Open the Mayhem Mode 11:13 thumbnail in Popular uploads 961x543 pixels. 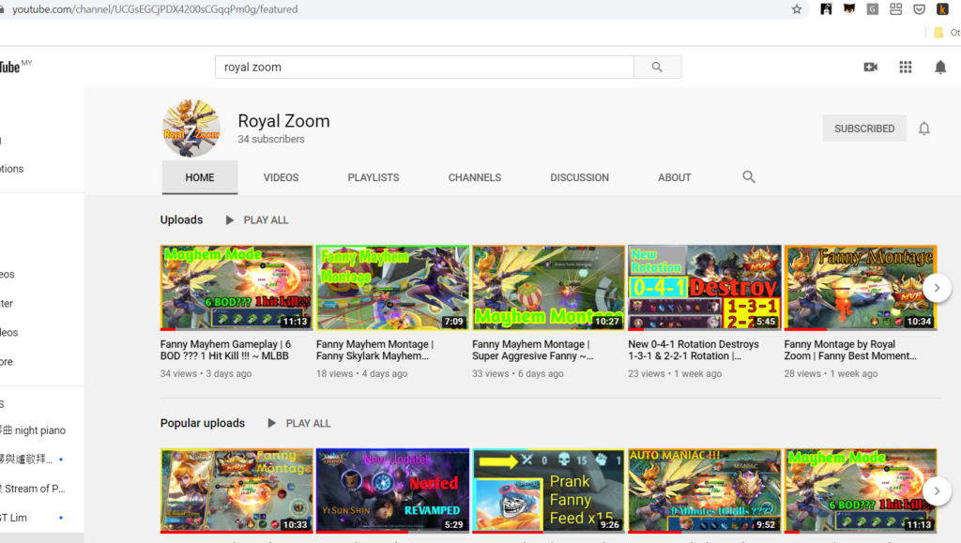coord(861,491)
